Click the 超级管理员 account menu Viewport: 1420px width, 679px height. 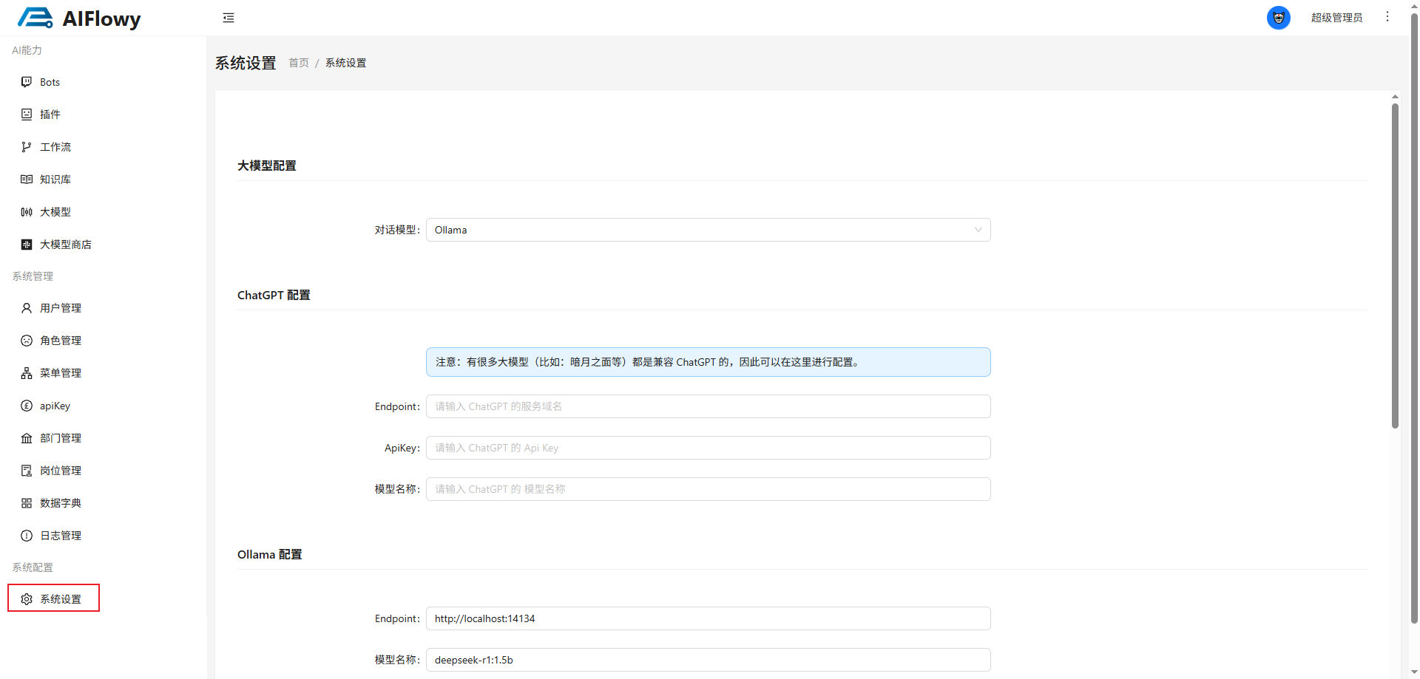coord(1336,17)
